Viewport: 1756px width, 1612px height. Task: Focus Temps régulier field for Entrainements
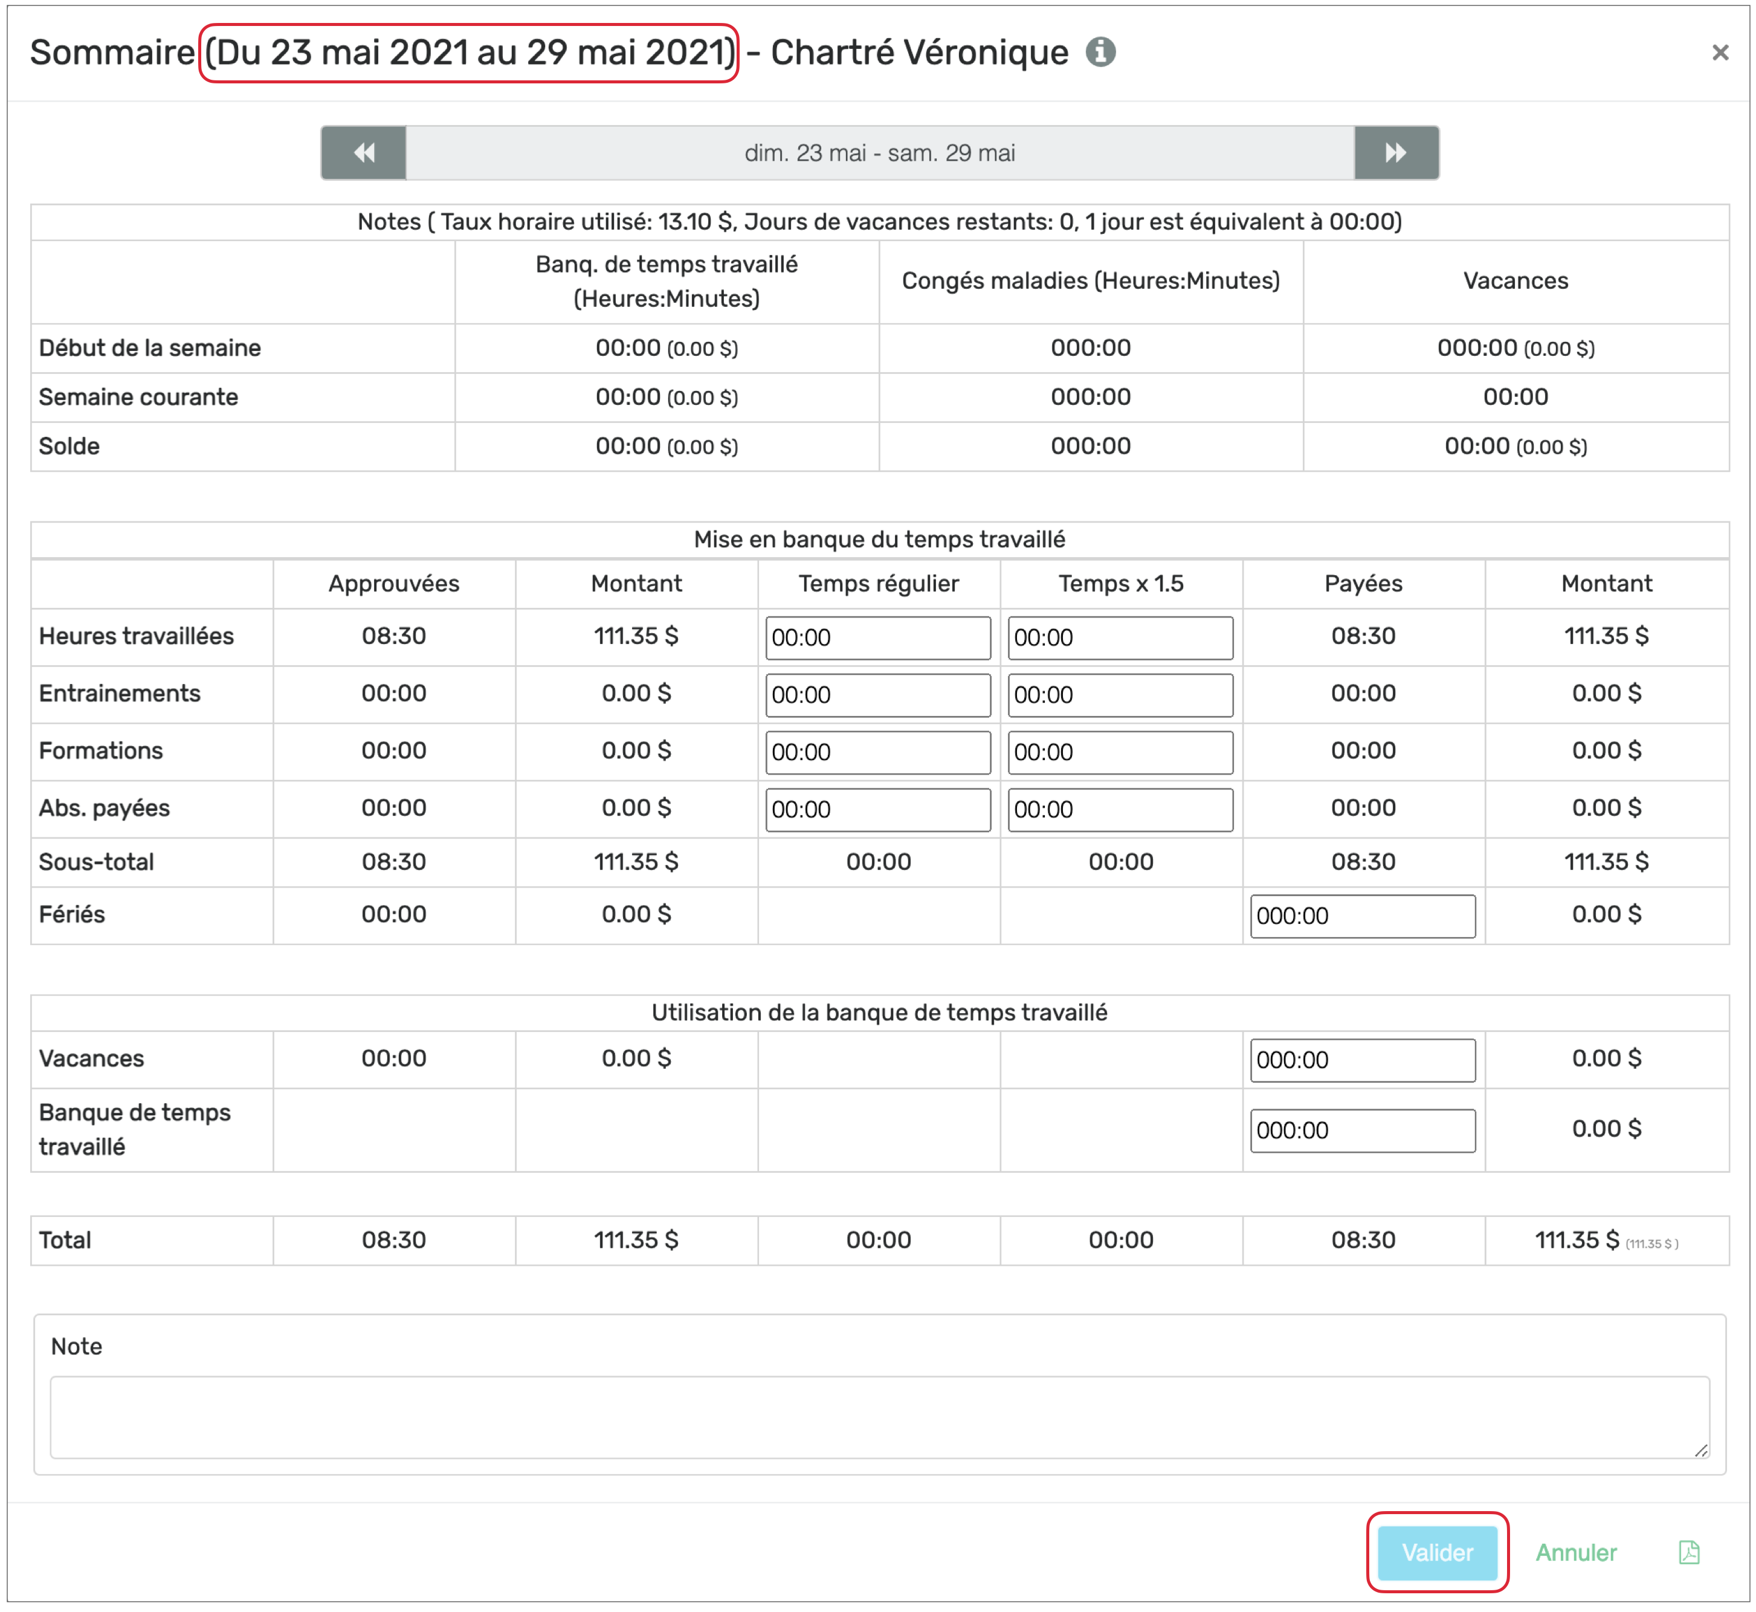point(877,695)
